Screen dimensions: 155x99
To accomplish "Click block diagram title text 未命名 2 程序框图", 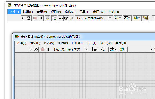I will point(26,5).
